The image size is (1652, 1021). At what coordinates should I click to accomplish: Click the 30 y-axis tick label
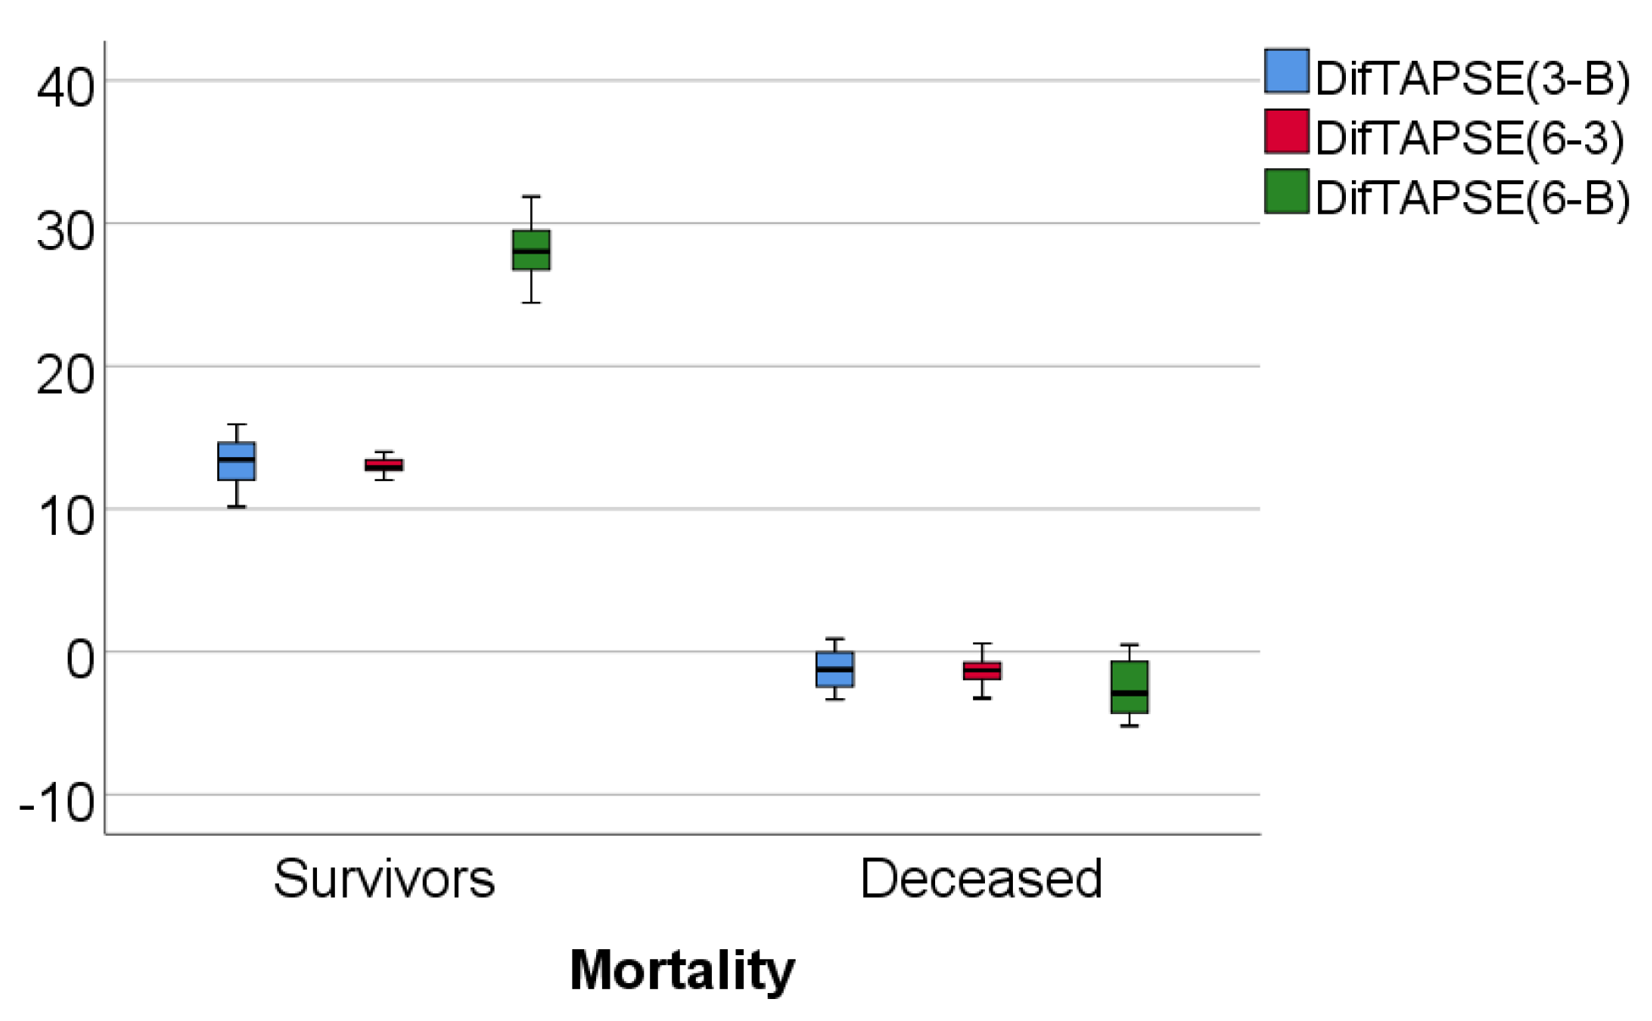pos(66,230)
